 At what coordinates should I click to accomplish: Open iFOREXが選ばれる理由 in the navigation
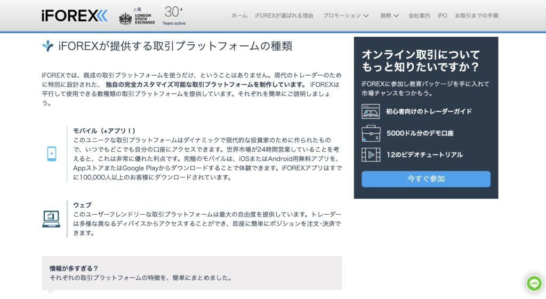[x=284, y=15]
